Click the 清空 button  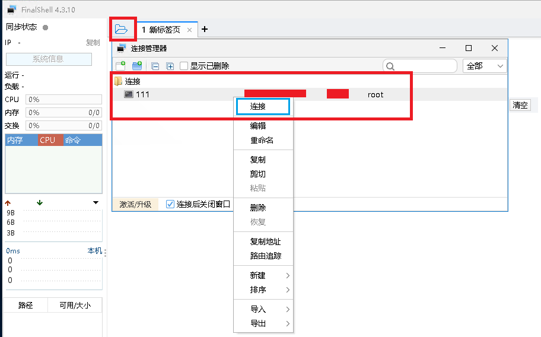[x=520, y=105]
